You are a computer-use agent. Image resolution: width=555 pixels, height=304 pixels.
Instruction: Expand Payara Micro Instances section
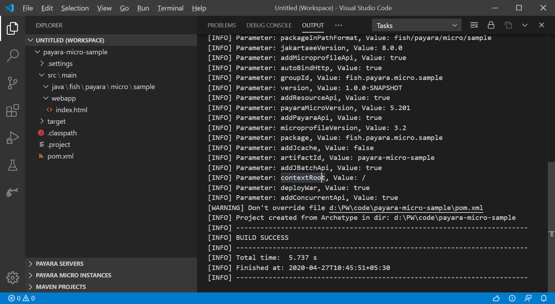111,275
